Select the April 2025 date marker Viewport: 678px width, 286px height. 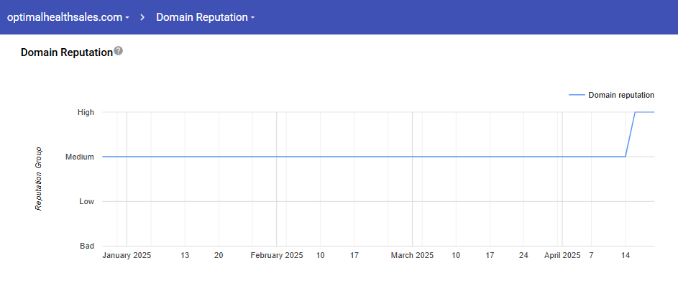click(x=562, y=255)
